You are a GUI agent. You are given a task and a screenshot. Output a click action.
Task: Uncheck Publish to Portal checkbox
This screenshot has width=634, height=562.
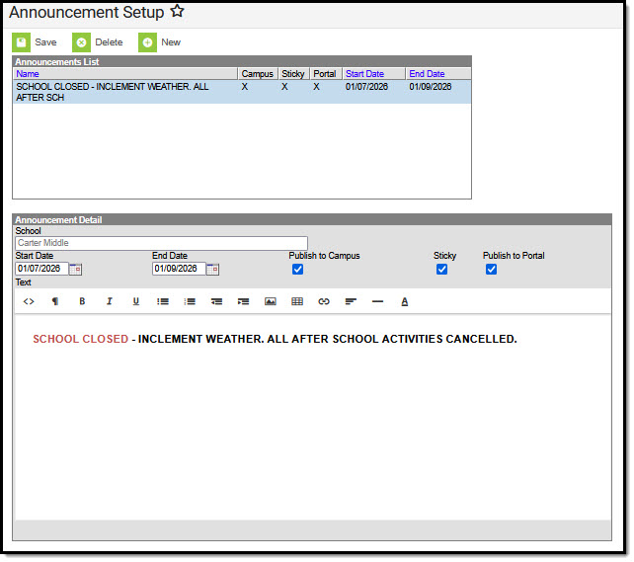[491, 270]
